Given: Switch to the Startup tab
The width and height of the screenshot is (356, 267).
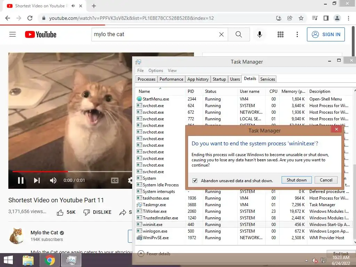Looking at the screenshot, I should (219, 79).
